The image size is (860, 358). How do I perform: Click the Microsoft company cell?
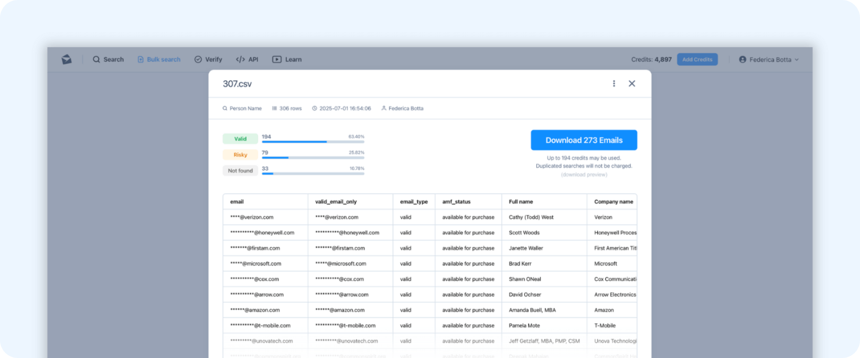click(x=612, y=264)
